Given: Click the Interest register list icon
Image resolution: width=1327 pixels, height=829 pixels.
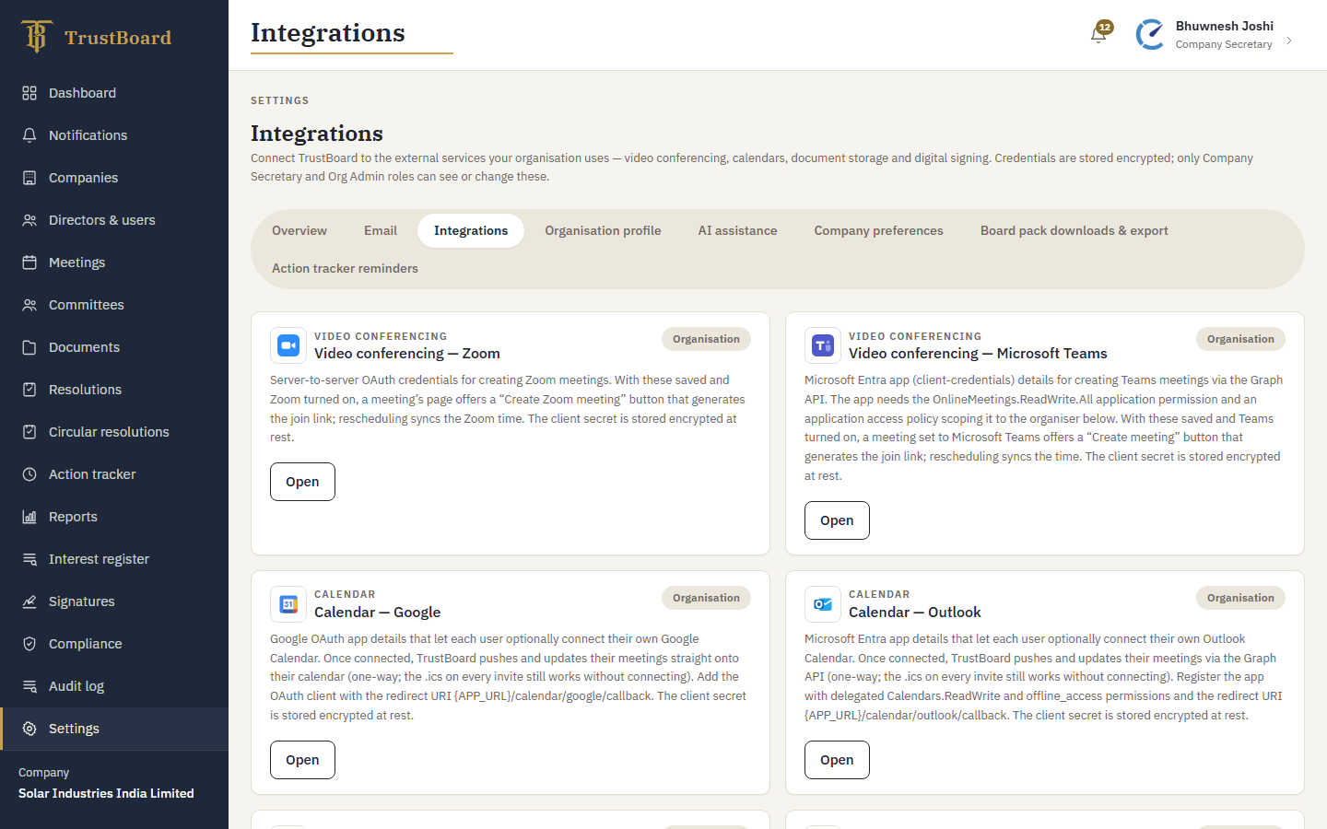Looking at the screenshot, I should [x=29, y=559].
